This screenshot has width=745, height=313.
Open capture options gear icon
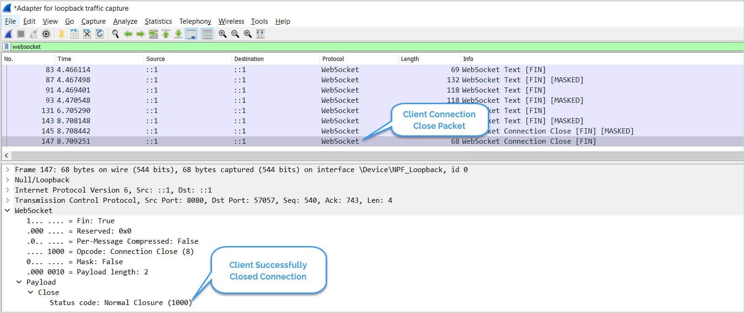tap(46, 34)
